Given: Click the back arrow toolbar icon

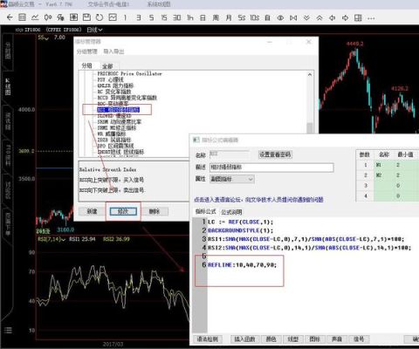Looking at the screenshot, I should (x=10, y=17).
